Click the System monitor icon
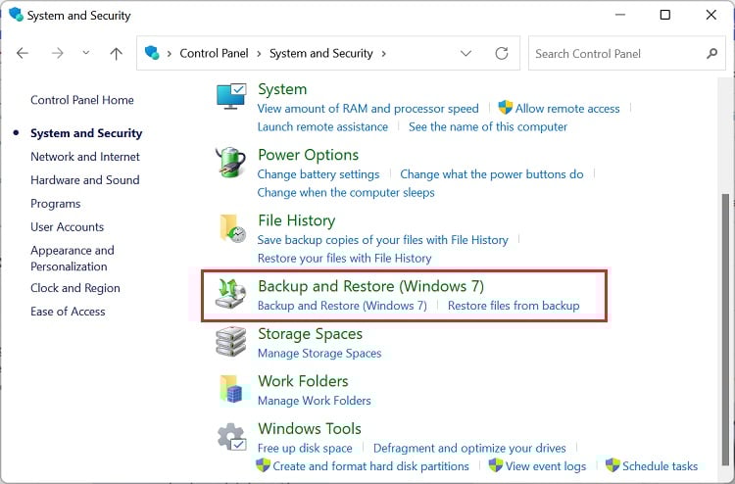This screenshot has width=735, height=484. click(231, 97)
